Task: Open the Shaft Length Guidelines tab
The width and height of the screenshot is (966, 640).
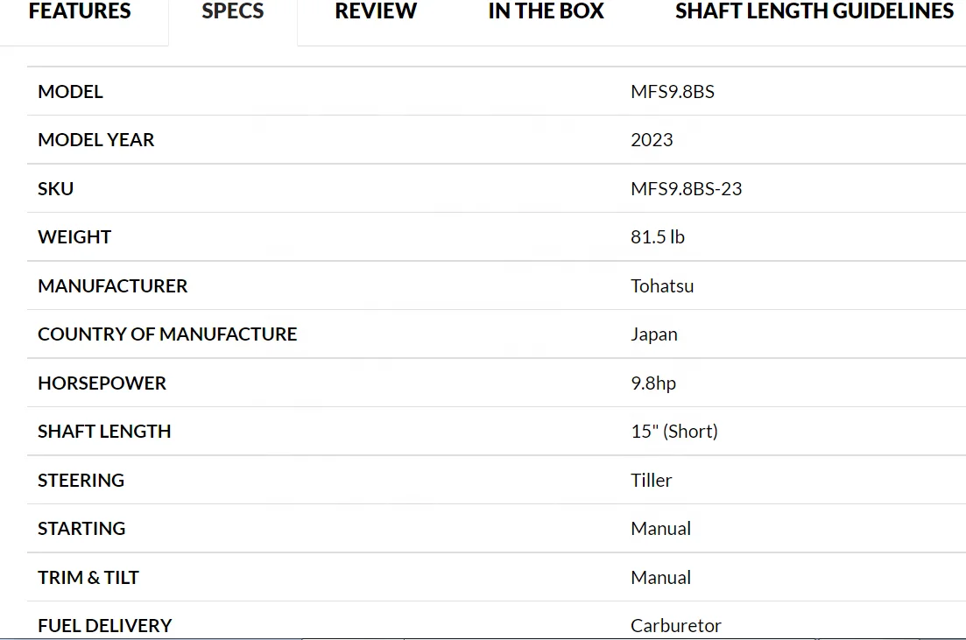Action: tap(814, 12)
